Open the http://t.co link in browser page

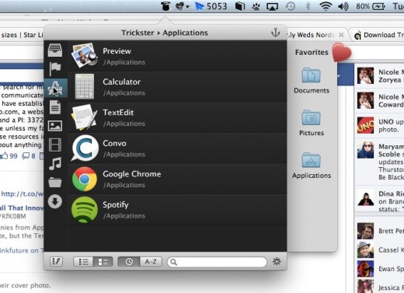coord(23,194)
